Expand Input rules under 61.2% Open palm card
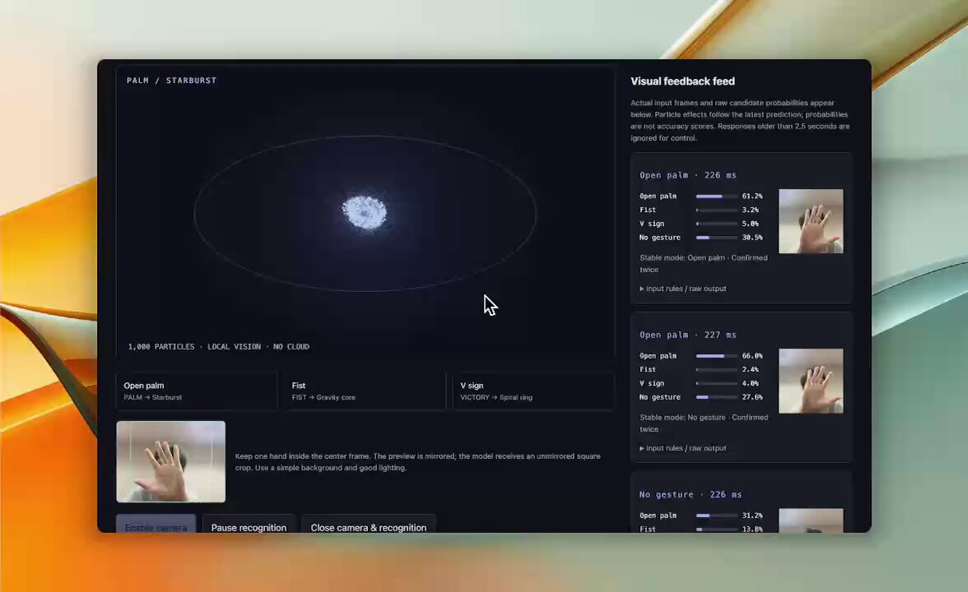The height and width of the screenshot is (592, 968). 683,289
